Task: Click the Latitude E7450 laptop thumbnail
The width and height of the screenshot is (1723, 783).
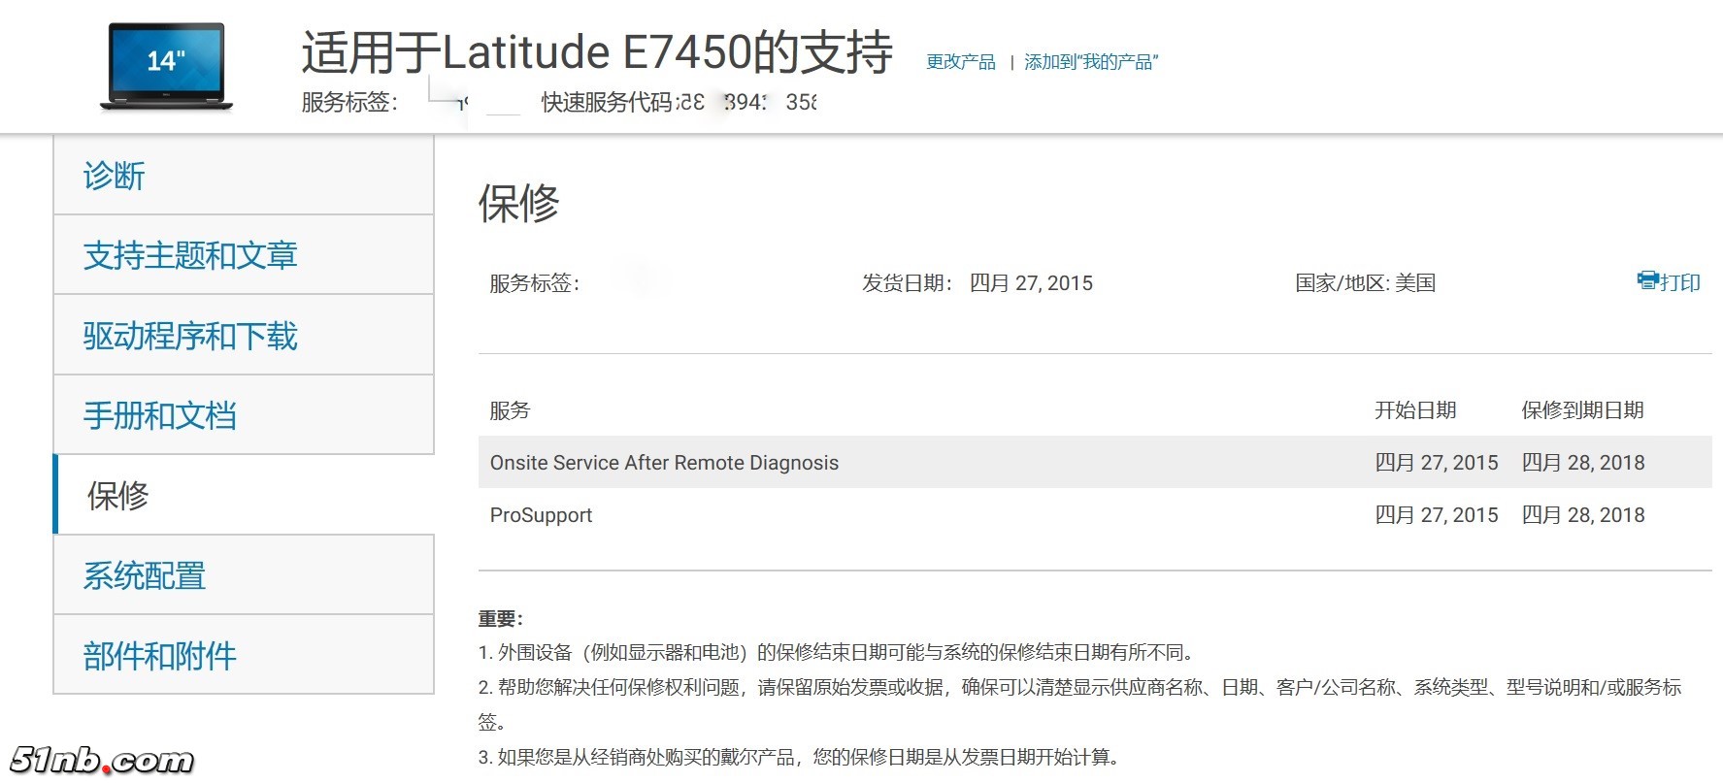Action: click(x=166, y=66)
